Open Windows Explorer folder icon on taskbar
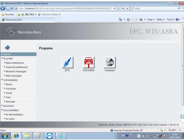 27,136
